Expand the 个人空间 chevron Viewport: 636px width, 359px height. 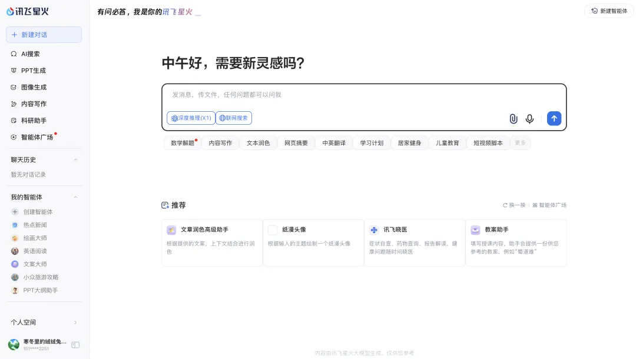click(x=75, y=323)
